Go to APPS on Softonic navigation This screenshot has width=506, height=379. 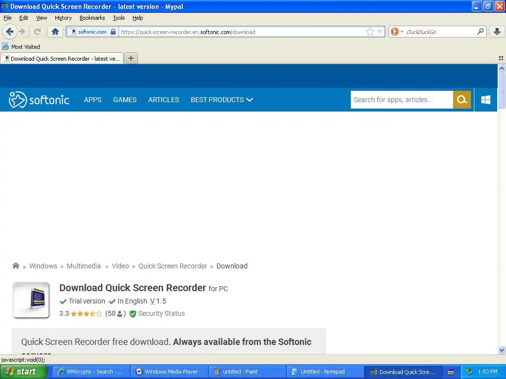pyautogui.click(x=92, y=100)
